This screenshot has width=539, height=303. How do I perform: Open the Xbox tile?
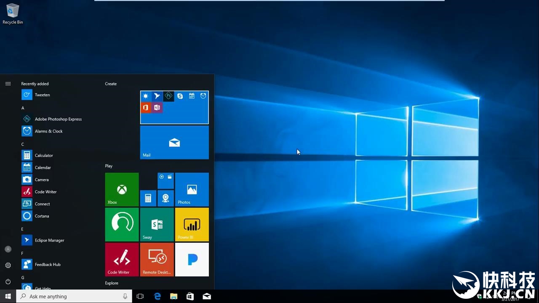coord(122,189)
